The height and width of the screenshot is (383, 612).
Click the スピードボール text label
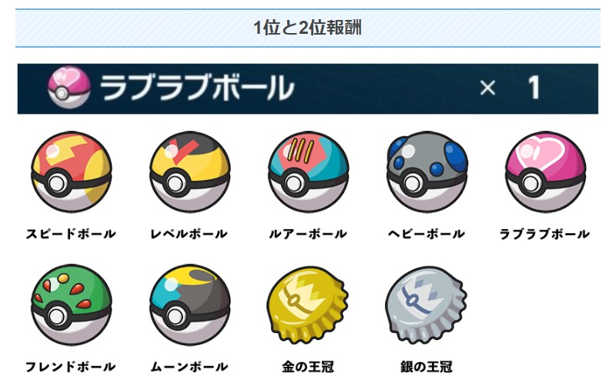point(71,234)
